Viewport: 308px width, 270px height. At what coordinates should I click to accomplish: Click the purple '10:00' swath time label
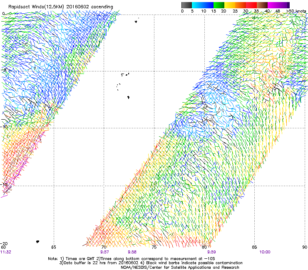265,252
